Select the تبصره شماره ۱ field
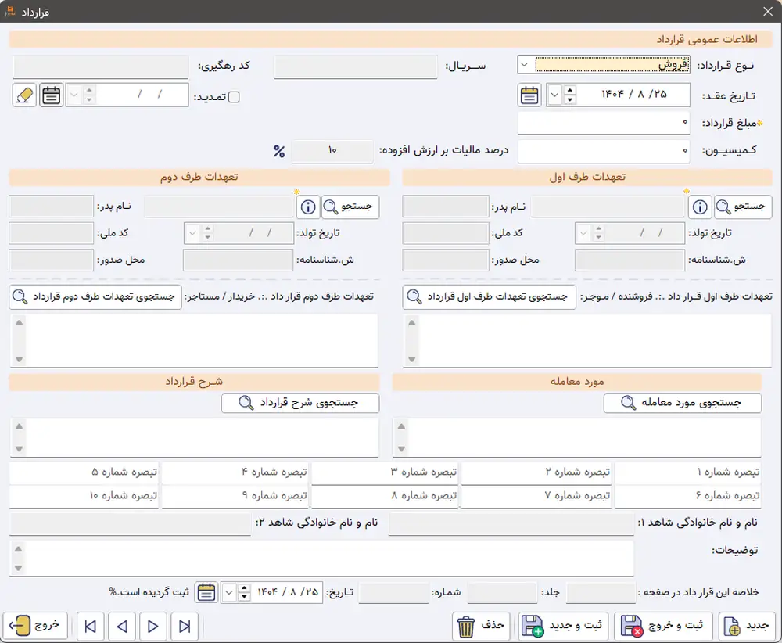The width and height of the screenshot is (782, 643). click(688, 472)
